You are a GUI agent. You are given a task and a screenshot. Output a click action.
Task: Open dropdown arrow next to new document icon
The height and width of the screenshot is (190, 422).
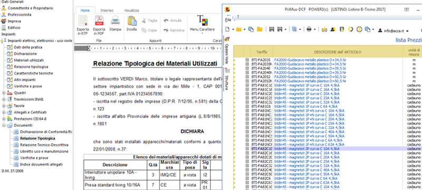click(x=233, y=30)
